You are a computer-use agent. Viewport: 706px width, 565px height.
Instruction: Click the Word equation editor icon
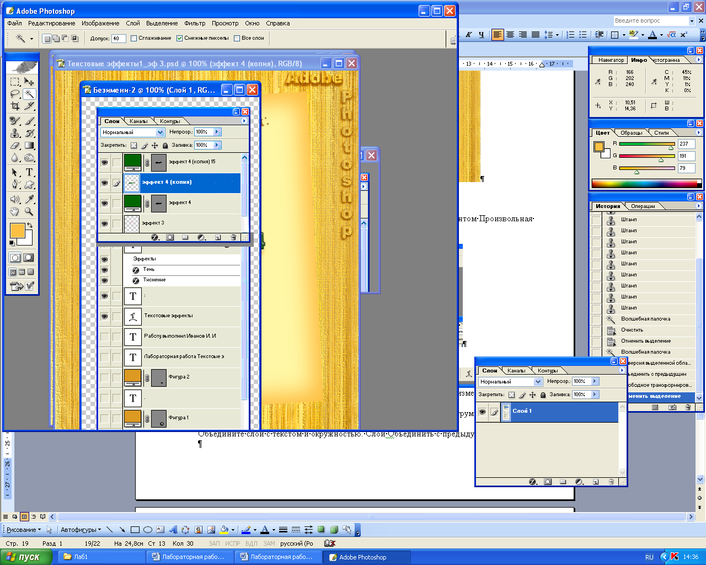tap(671, 35)
